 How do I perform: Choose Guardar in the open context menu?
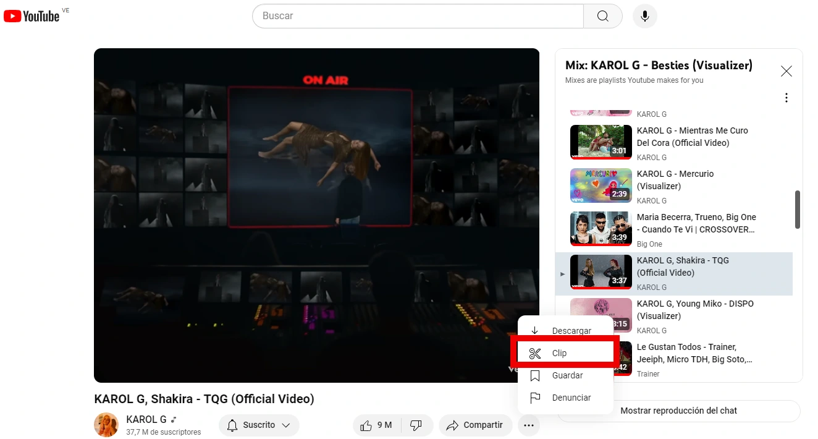coord(567,375)
